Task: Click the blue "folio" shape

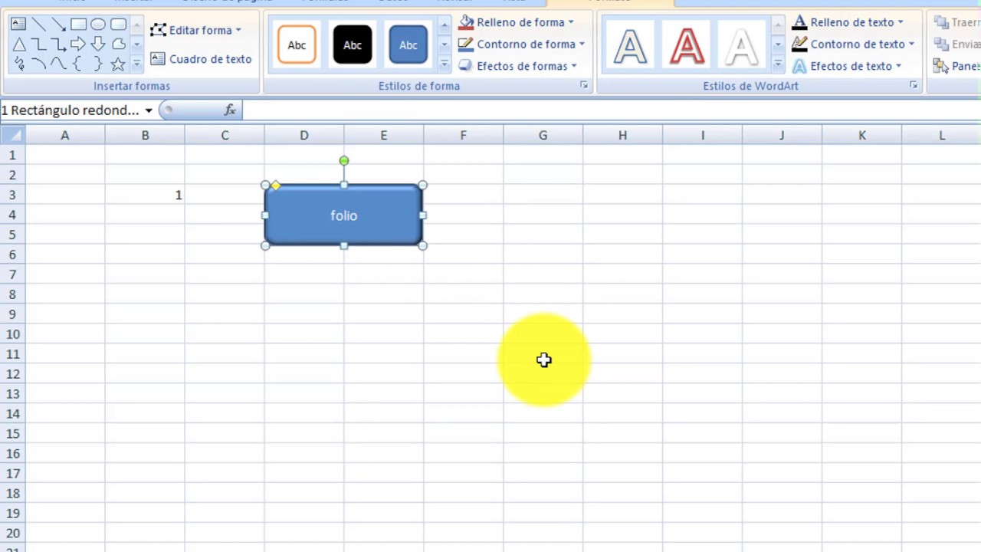Action: click(x=343, y=215)
